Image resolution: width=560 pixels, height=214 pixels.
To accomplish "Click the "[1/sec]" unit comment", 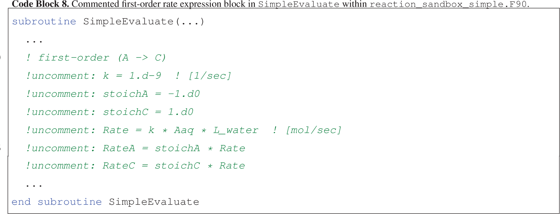I will pos(210,76).
